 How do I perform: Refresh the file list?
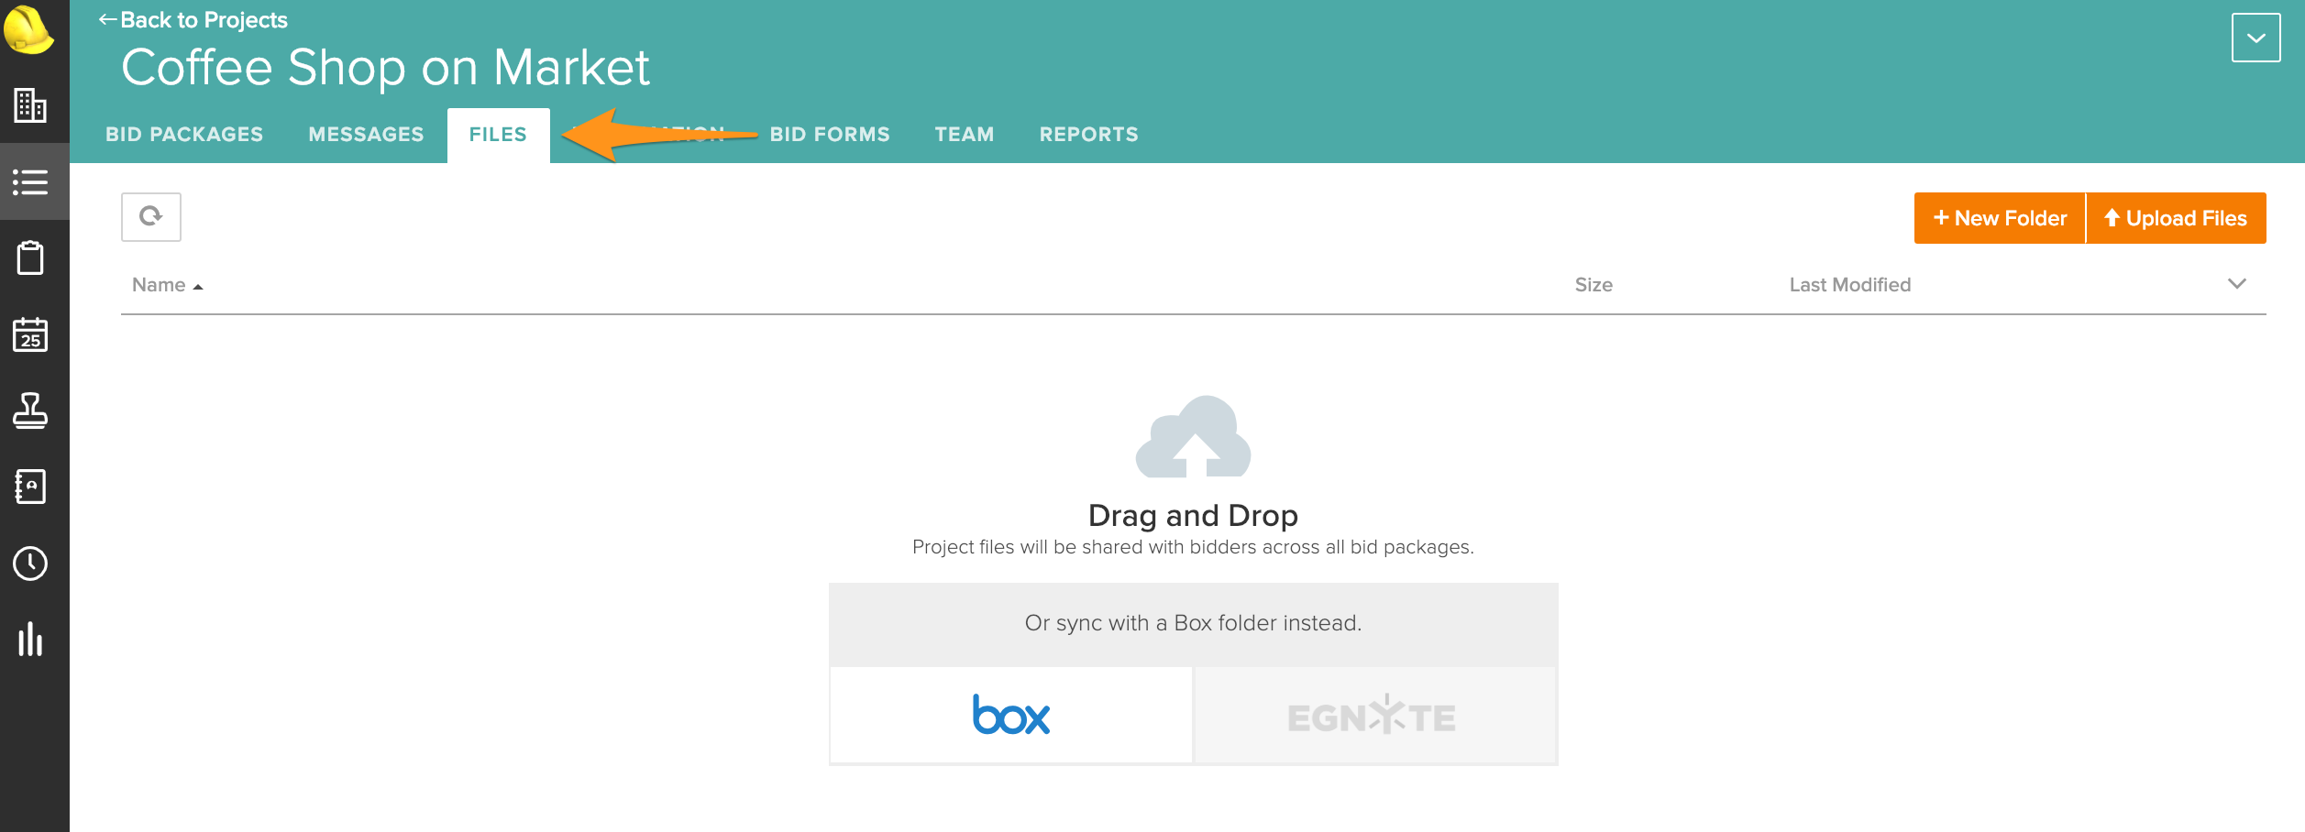click(x=151, y=217)
